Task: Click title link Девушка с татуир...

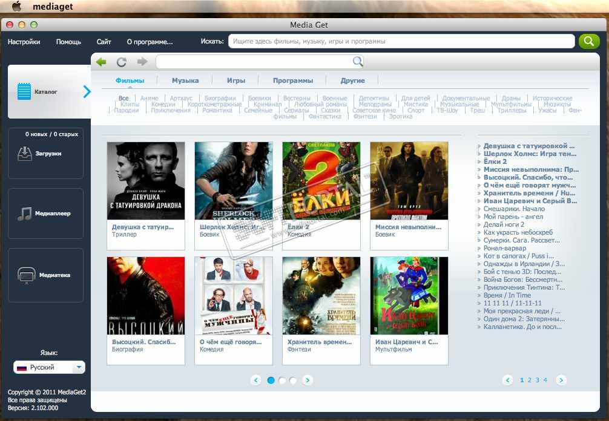Action: [142, 227]
